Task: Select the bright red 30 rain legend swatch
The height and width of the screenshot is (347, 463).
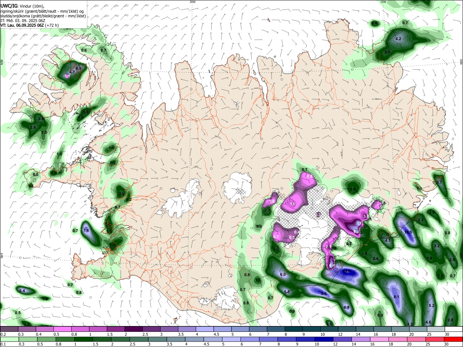Action: coord(454,339)
